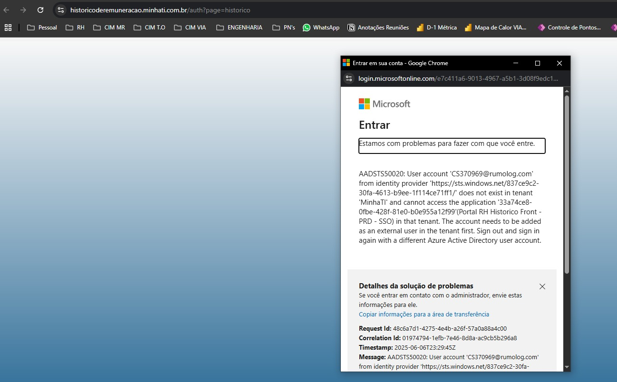
Task: Minimize the Entrar em sua conta window
Action: 516,63
